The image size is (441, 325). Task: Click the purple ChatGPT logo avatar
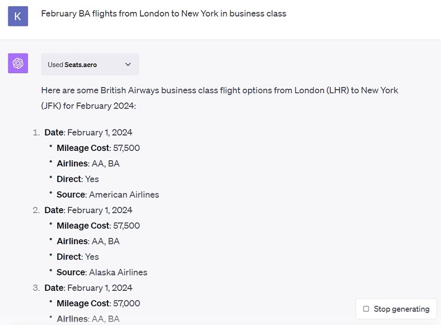18,63
